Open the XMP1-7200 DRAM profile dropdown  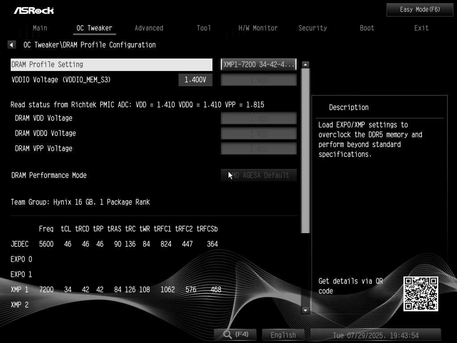point(258,64)
